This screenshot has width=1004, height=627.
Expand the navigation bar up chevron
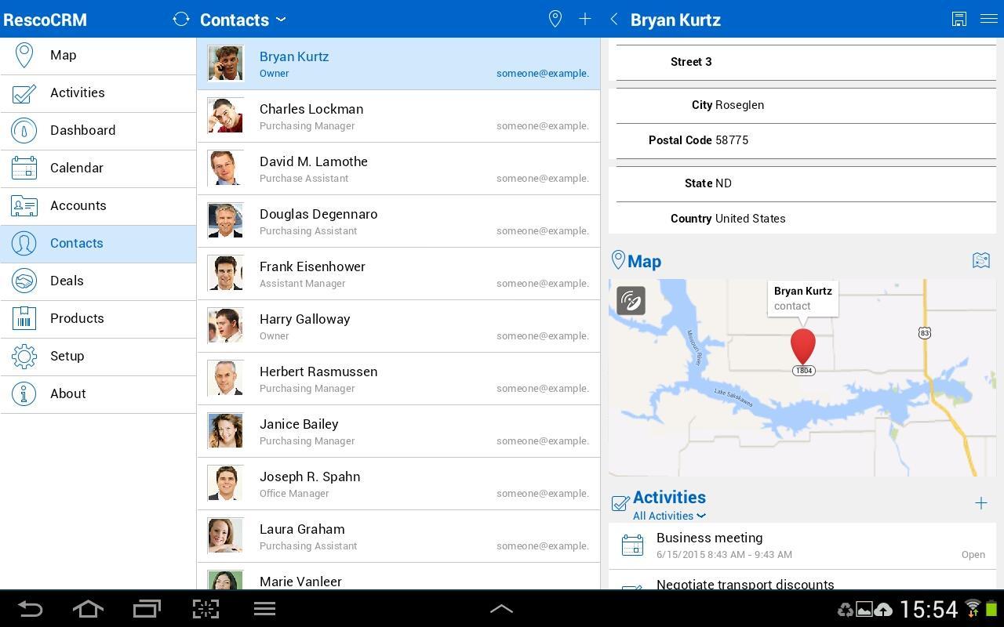(501, 608)
